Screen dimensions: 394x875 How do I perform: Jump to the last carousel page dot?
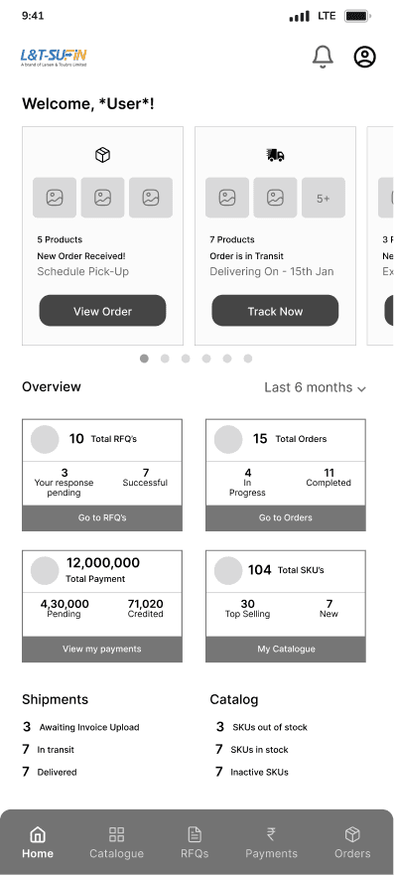pyautogui.click(x=248, y=359)
